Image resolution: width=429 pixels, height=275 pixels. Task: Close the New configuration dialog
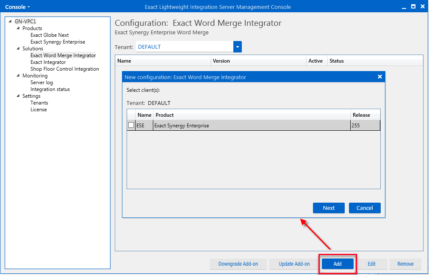(380, 77)
